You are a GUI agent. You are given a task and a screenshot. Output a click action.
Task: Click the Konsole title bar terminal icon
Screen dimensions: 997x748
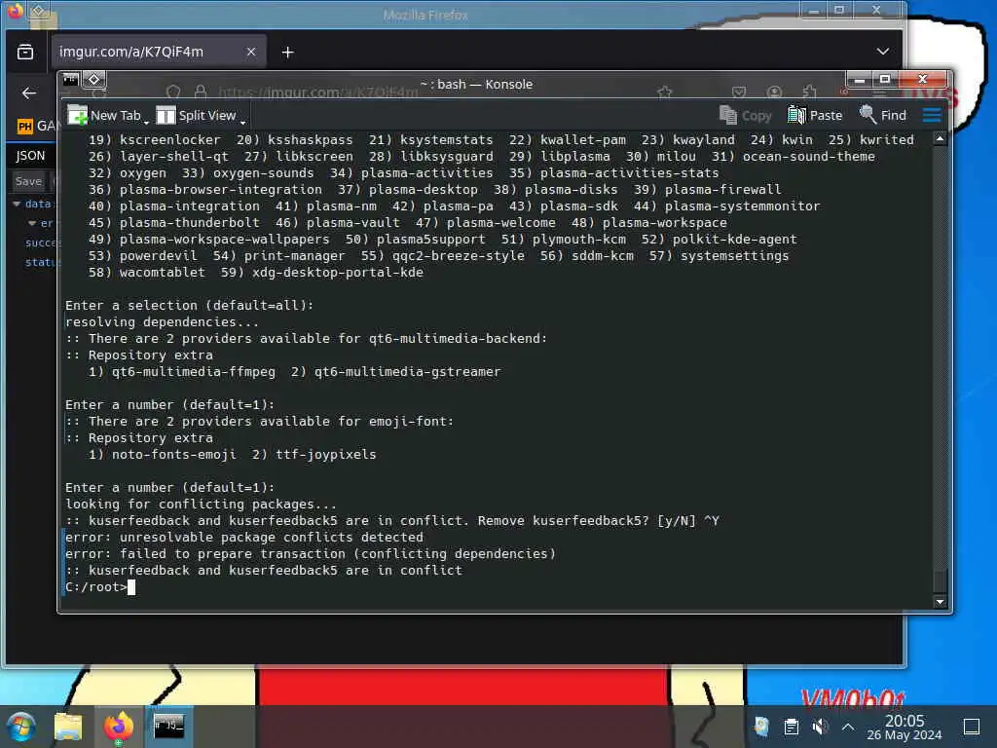[x=70, y=79]
